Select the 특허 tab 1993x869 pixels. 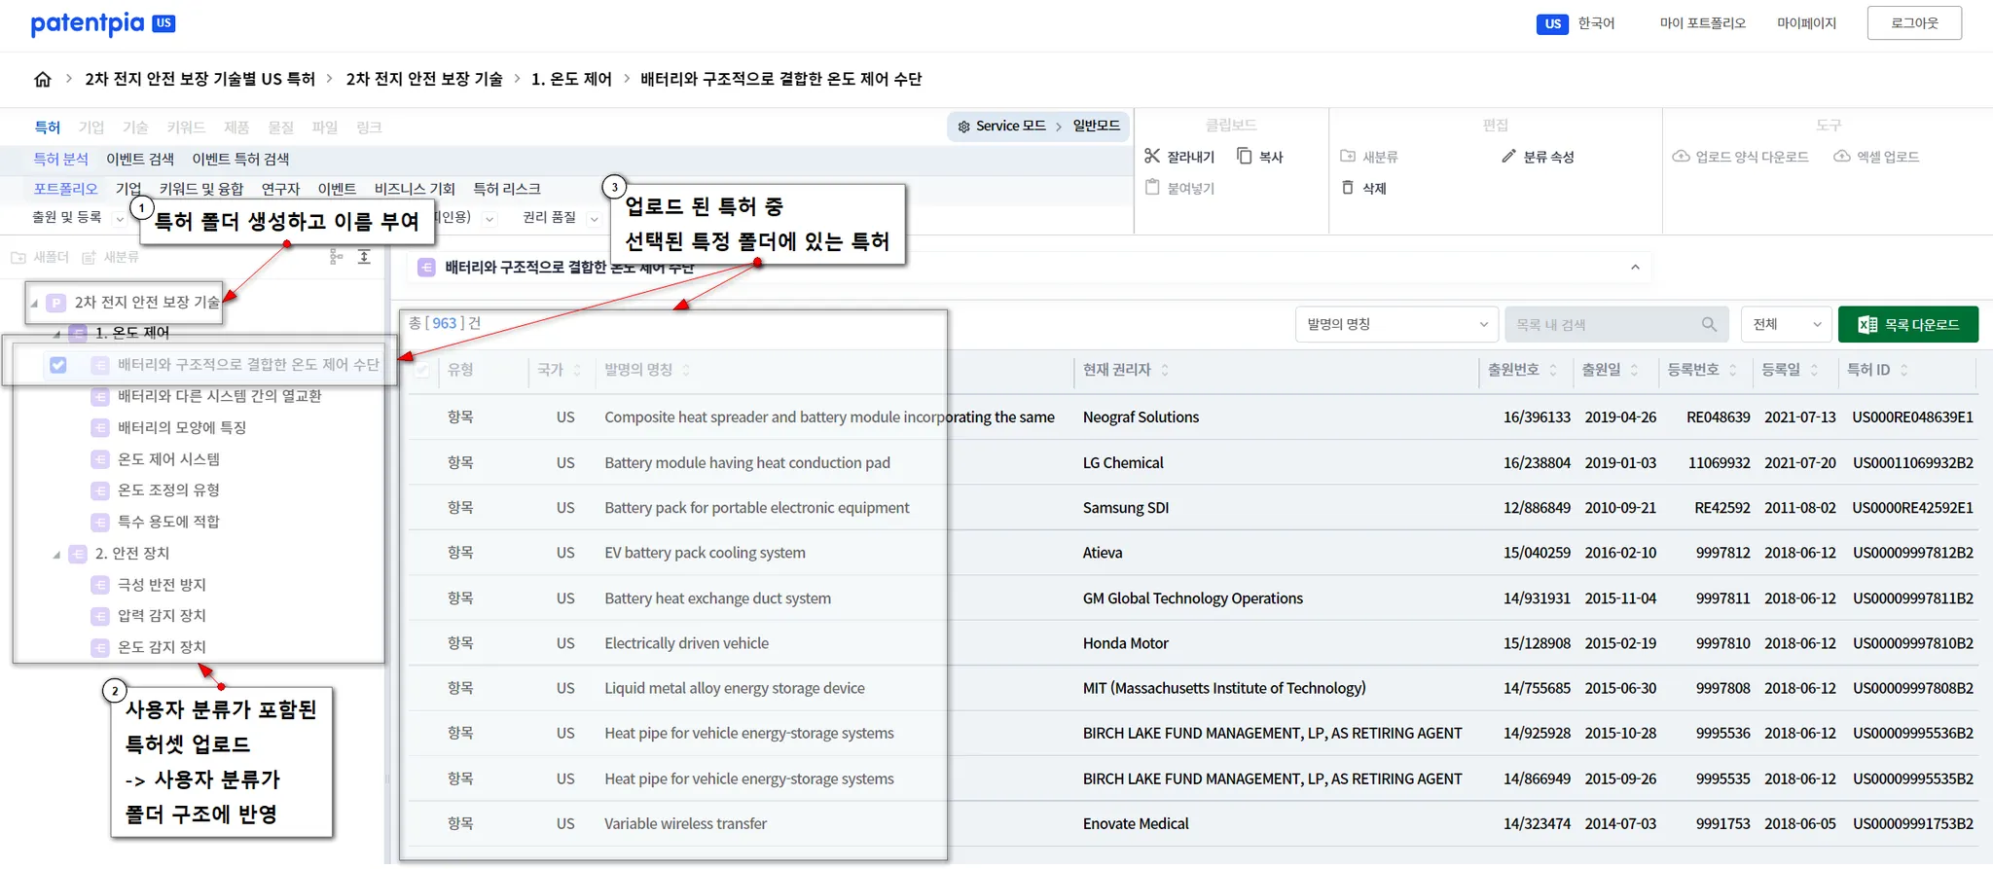(x=48, y=127)
